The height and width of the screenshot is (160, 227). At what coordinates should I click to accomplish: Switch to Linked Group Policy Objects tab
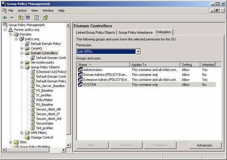(96, 32)
